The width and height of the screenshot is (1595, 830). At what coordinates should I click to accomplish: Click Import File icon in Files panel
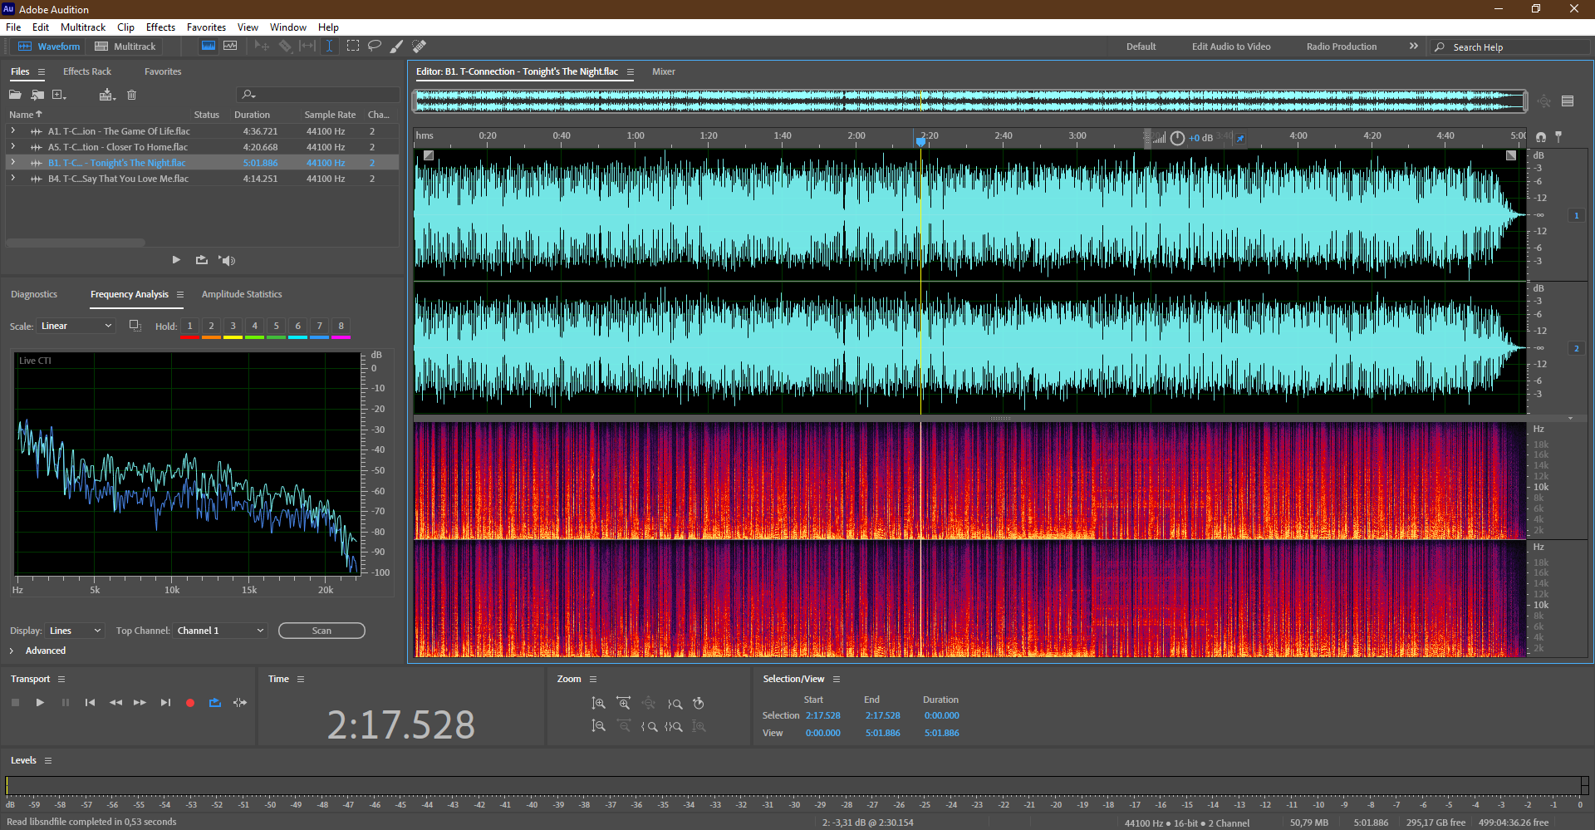[x=37, y=95]
